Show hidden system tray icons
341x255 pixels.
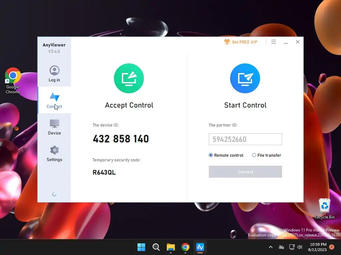click(x=271, y=247)
